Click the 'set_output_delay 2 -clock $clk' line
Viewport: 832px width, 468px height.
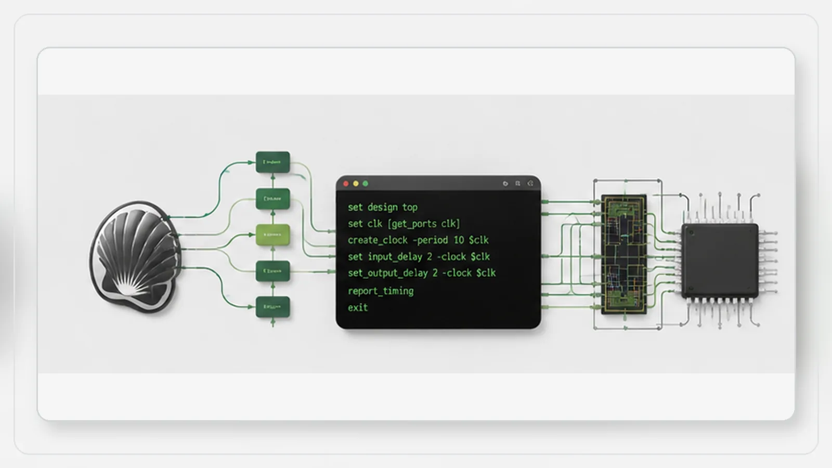(x=422, y=273)
